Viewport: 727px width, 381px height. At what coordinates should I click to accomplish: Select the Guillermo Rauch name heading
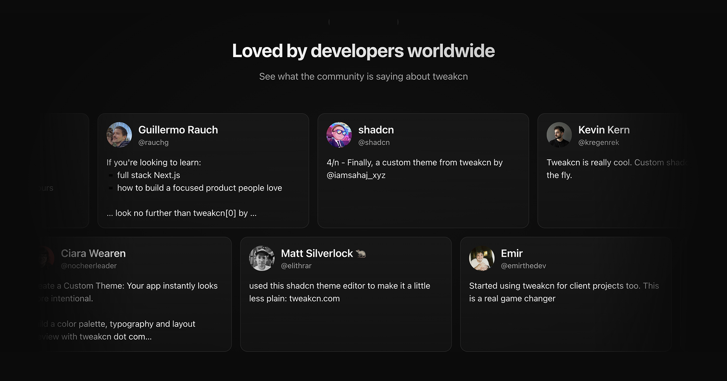tap(178, 130)
